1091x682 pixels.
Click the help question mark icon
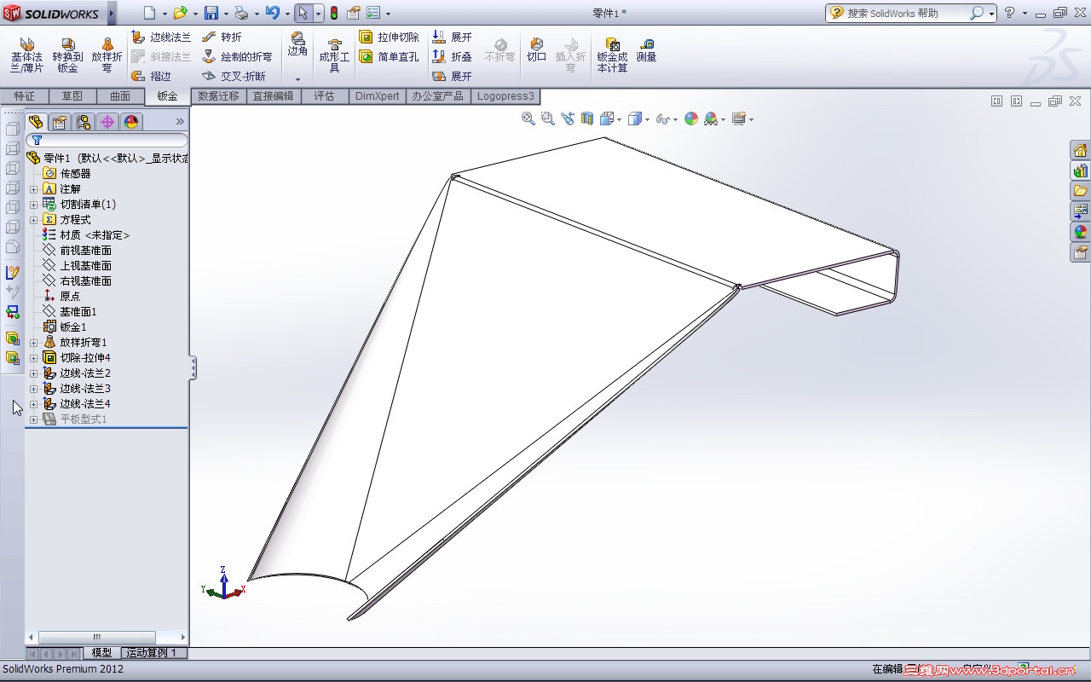pyautogui.click(x=1010, y=13)
